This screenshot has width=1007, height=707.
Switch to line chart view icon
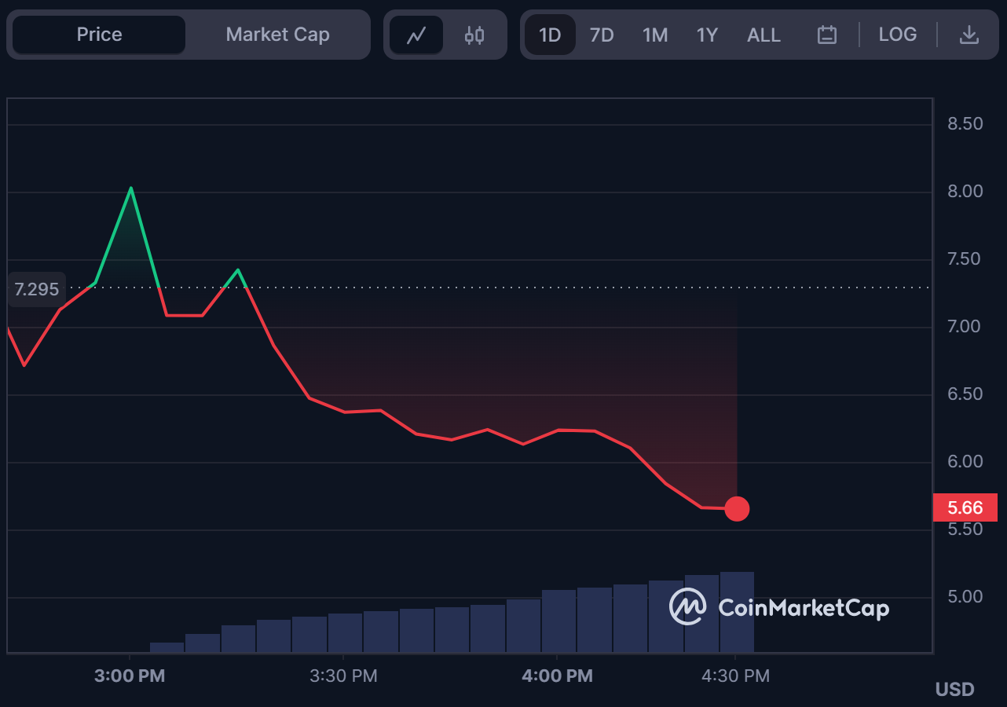416,35
